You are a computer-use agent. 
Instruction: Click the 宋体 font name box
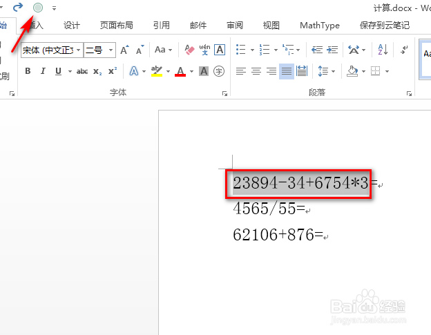(48, 50)
